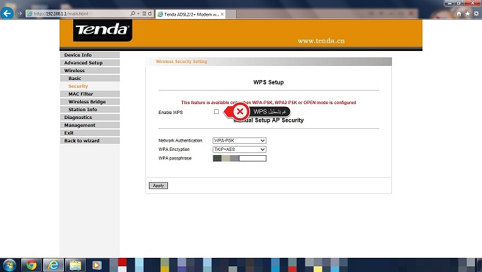
Task: Switch to Internet Explorer in taskbar
Action: [x=53, y=265]
